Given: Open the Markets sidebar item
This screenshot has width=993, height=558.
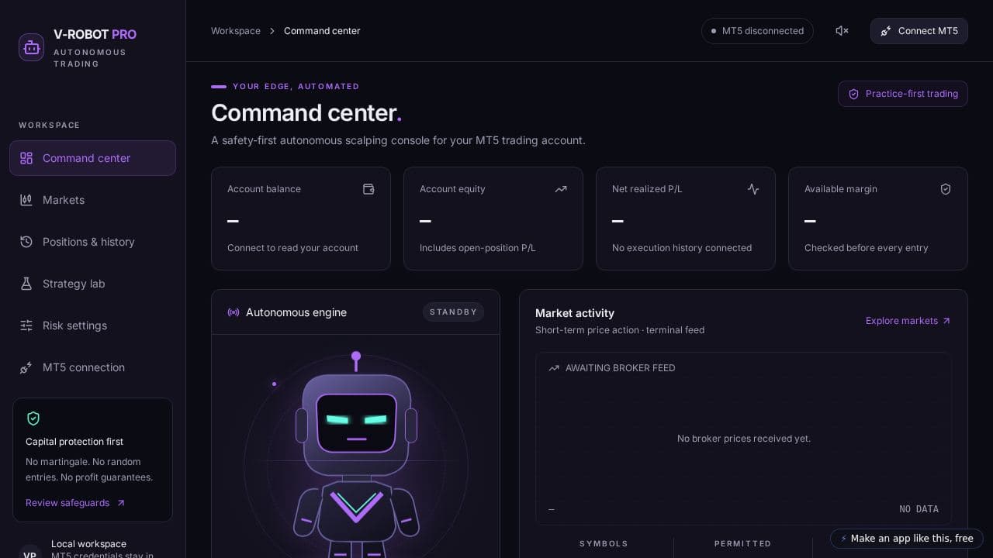Looking at the screenshot, I should [92, 200].
